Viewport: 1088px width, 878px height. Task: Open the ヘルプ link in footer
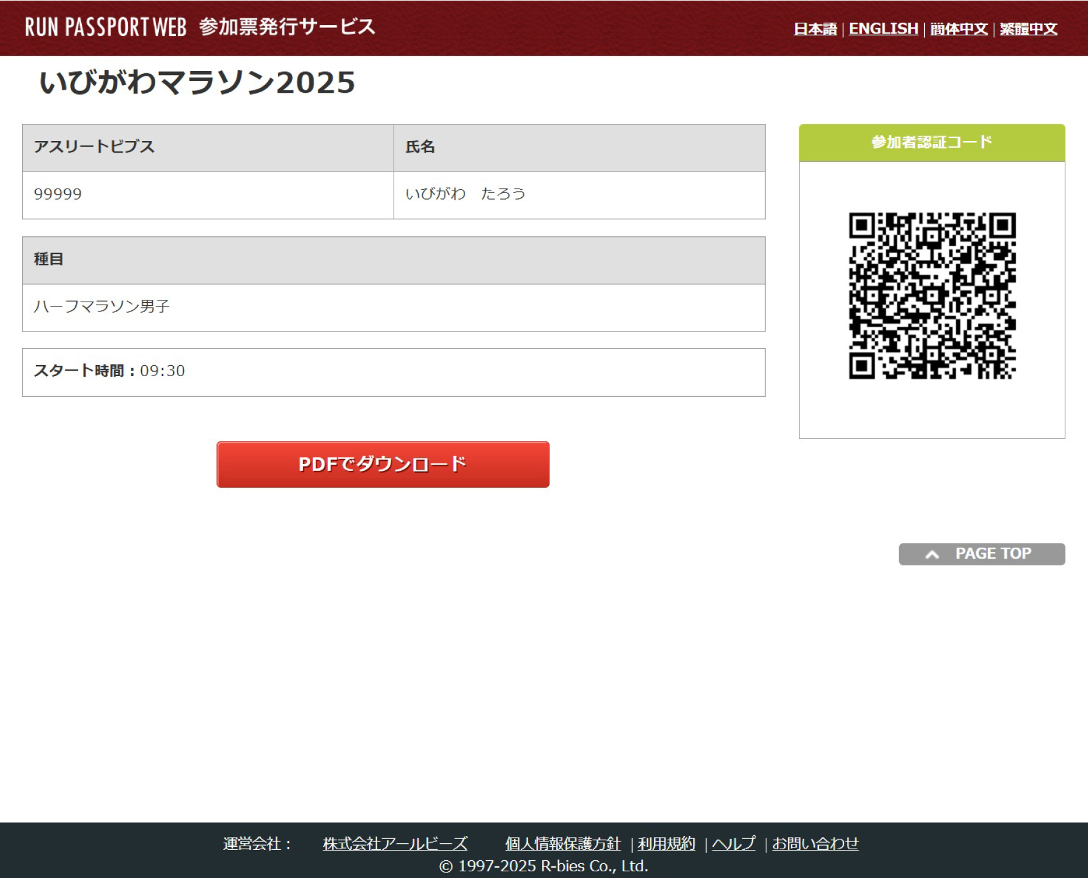733,843
